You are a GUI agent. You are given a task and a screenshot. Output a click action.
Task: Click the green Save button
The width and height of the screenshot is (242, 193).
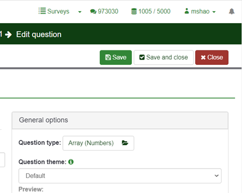(x=116, y=57)
